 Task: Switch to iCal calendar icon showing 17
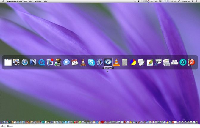point(75,62)
